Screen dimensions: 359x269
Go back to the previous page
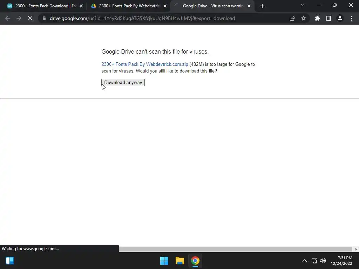click(8, 18)
